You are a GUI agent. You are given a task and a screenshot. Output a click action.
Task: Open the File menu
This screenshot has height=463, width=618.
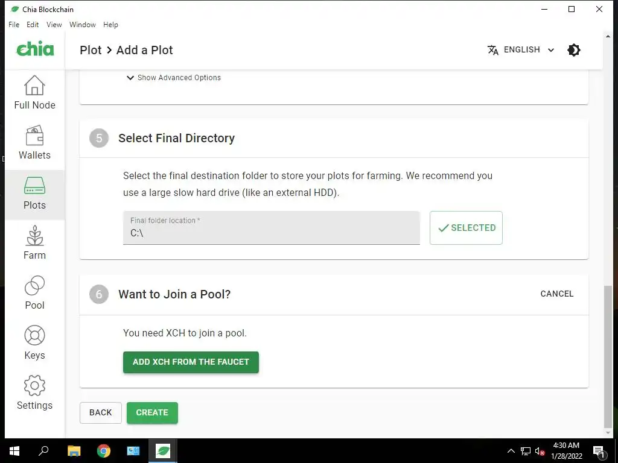tap(14, 25)
